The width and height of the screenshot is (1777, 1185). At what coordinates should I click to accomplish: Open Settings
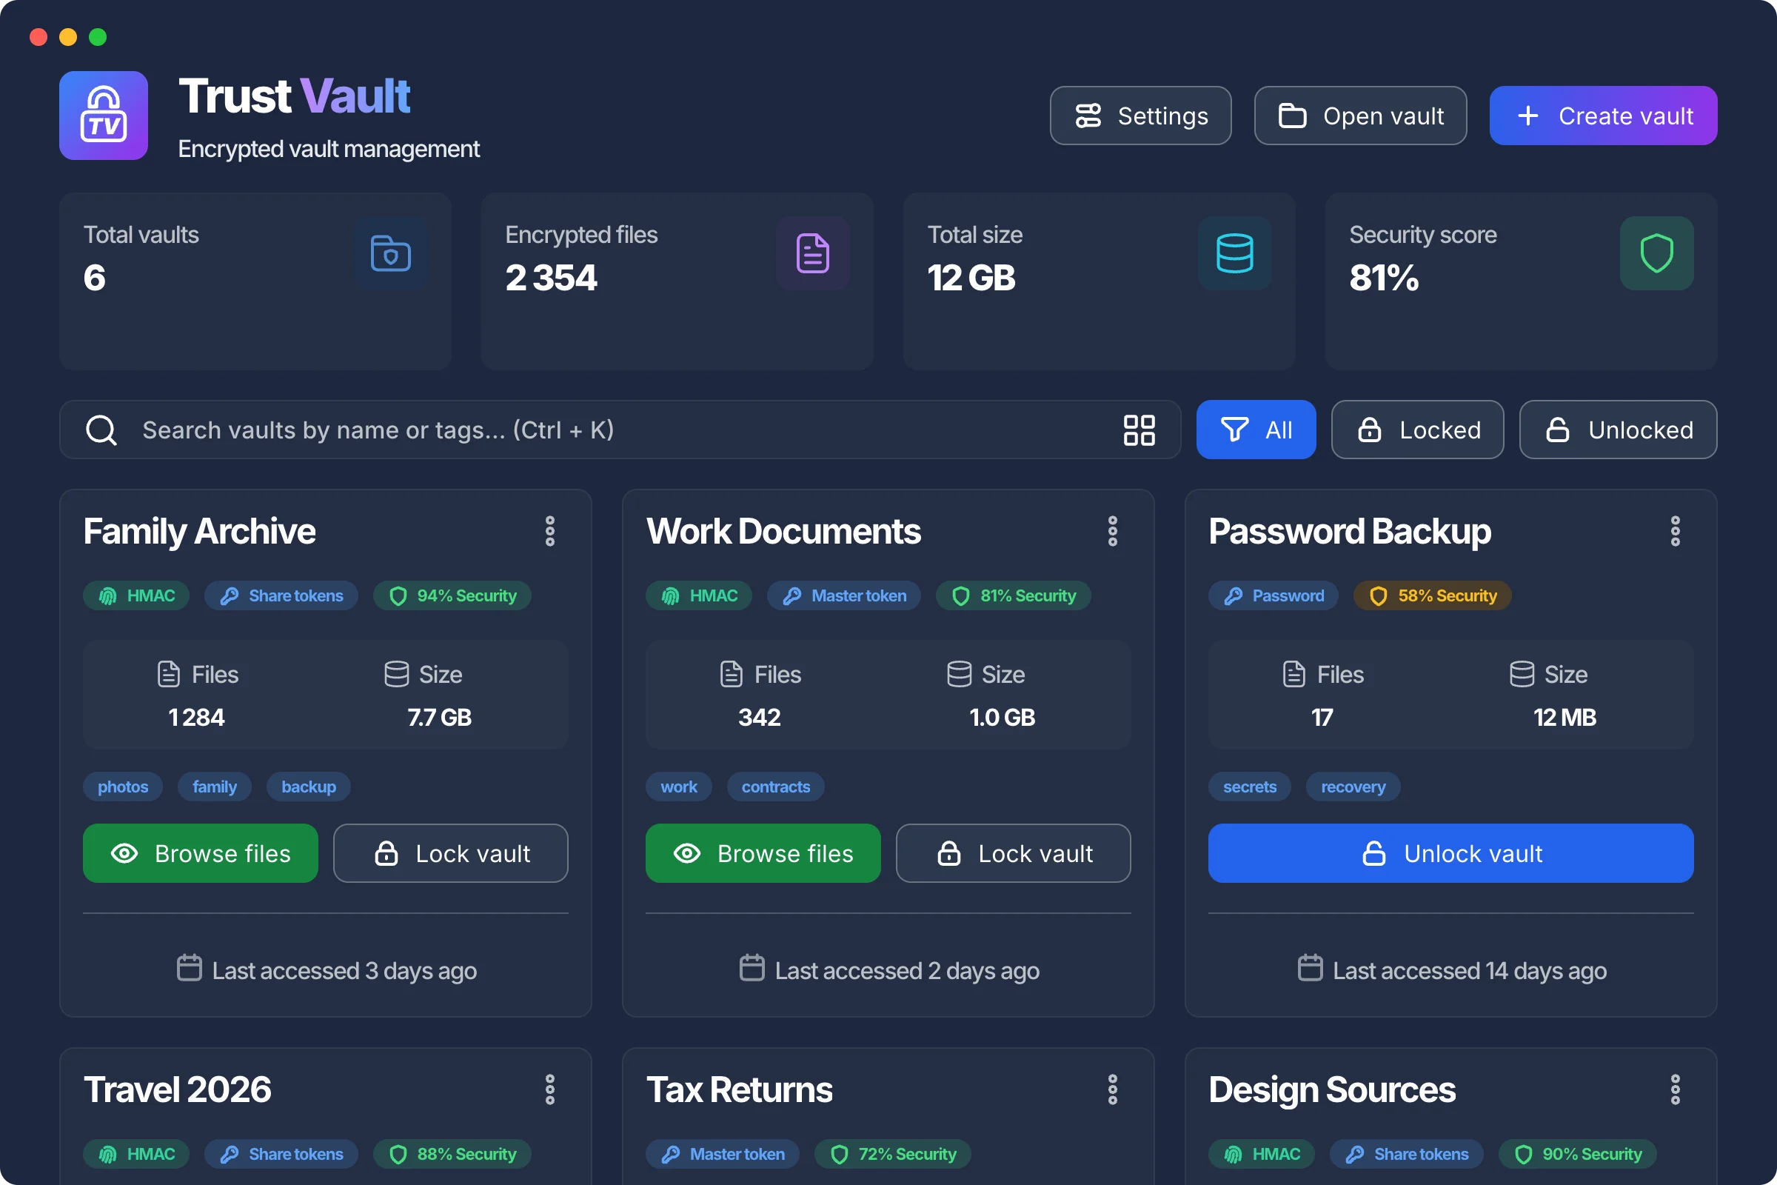(1141, 116)
